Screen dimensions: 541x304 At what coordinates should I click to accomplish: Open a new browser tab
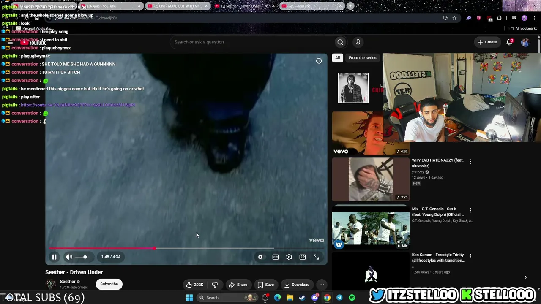pos(350,6)
